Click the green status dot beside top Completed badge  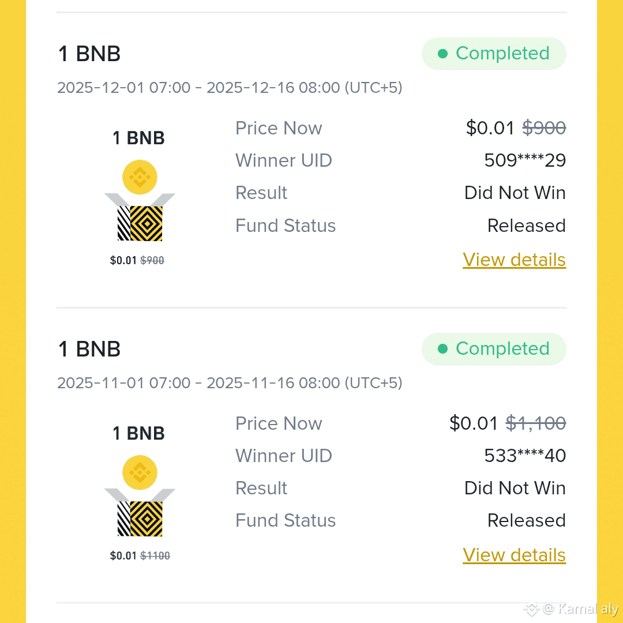pos(442,53)
